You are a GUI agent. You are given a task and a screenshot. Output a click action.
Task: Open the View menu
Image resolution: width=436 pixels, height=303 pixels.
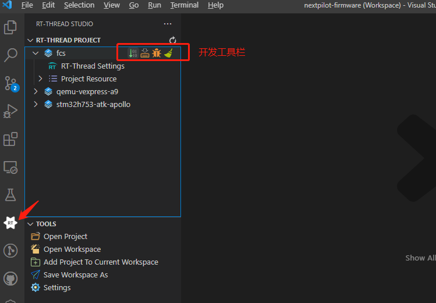pos(112,5)
